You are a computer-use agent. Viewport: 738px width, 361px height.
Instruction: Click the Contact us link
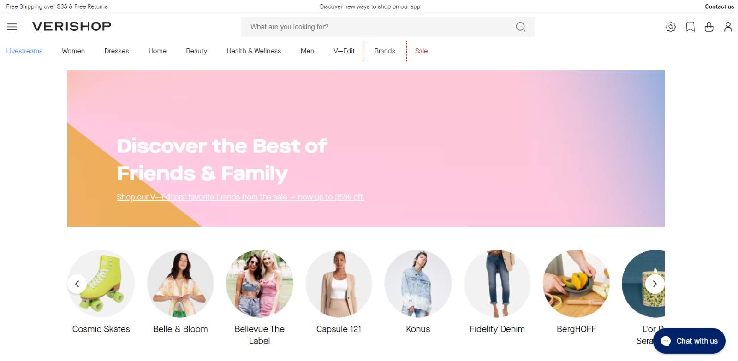click(719, 6)
